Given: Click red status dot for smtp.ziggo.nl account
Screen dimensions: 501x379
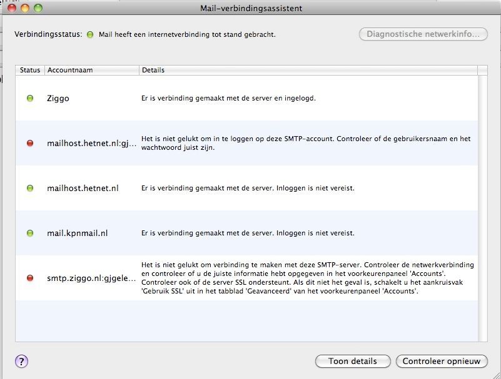Looking at the screenshot, I should pyautogui.click(x=30, y=278).
